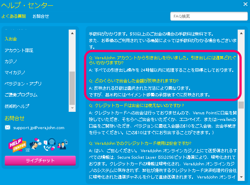Click the お問合せ heading in sidebar
The image size is (250, 185).
tap(14, 118)
